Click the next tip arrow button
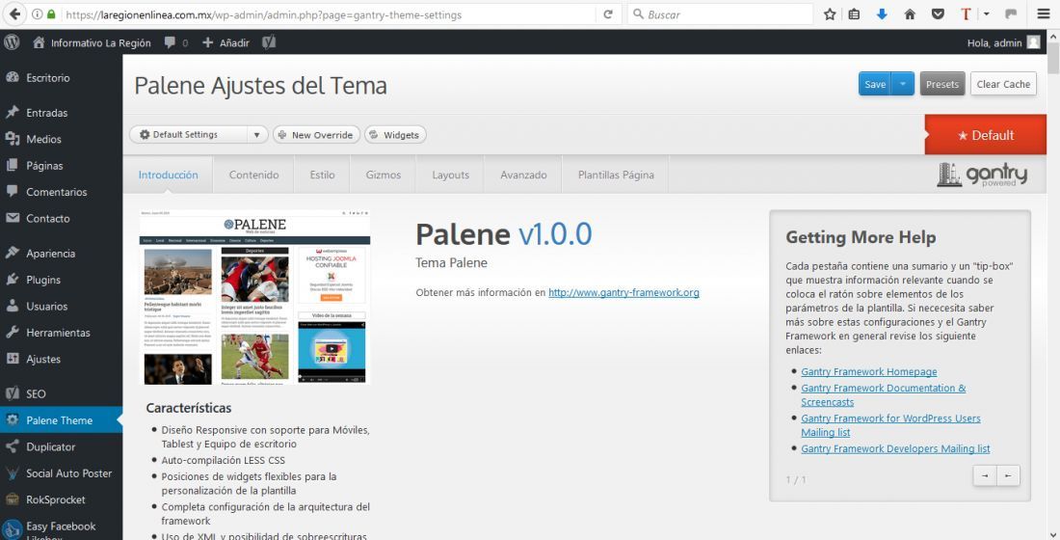 pos(985,475)
